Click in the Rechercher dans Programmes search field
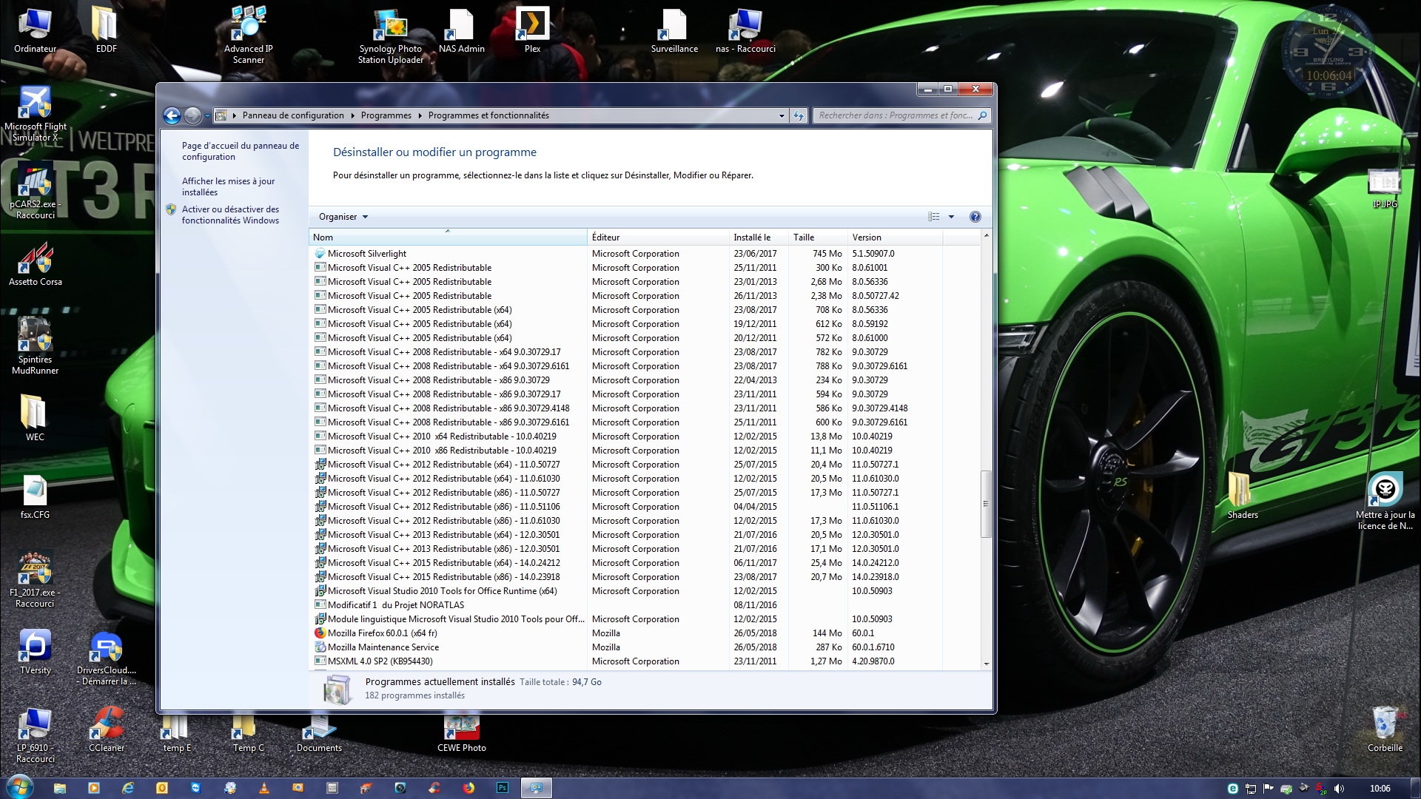 895,115
